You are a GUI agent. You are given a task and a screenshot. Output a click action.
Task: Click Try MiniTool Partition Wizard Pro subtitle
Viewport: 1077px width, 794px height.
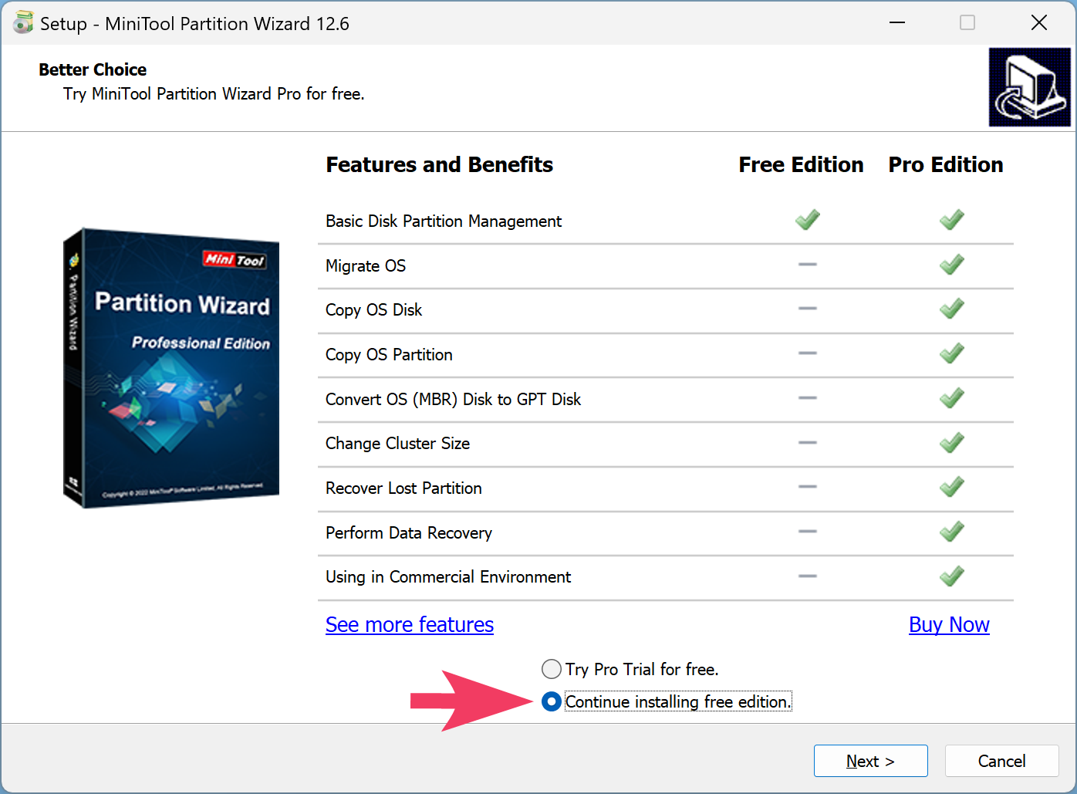point(214,94)
